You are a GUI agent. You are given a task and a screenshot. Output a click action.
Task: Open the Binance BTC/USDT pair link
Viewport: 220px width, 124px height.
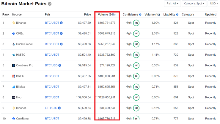coord(52,23)
